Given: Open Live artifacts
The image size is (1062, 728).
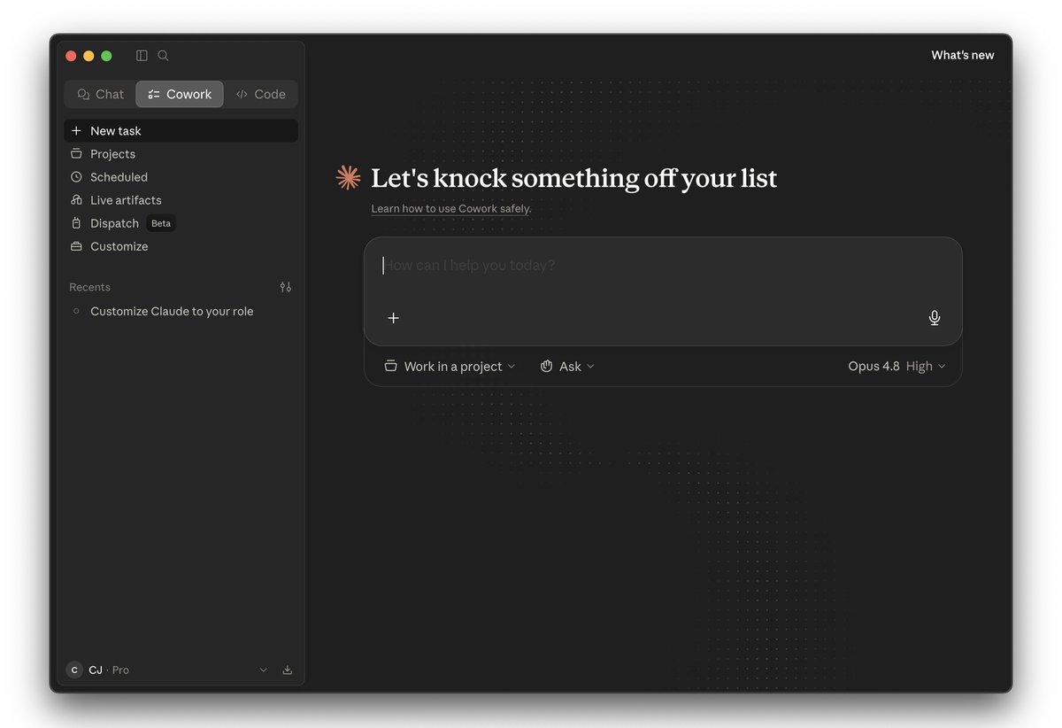Looking at the screenshot, I should [181, 200].
